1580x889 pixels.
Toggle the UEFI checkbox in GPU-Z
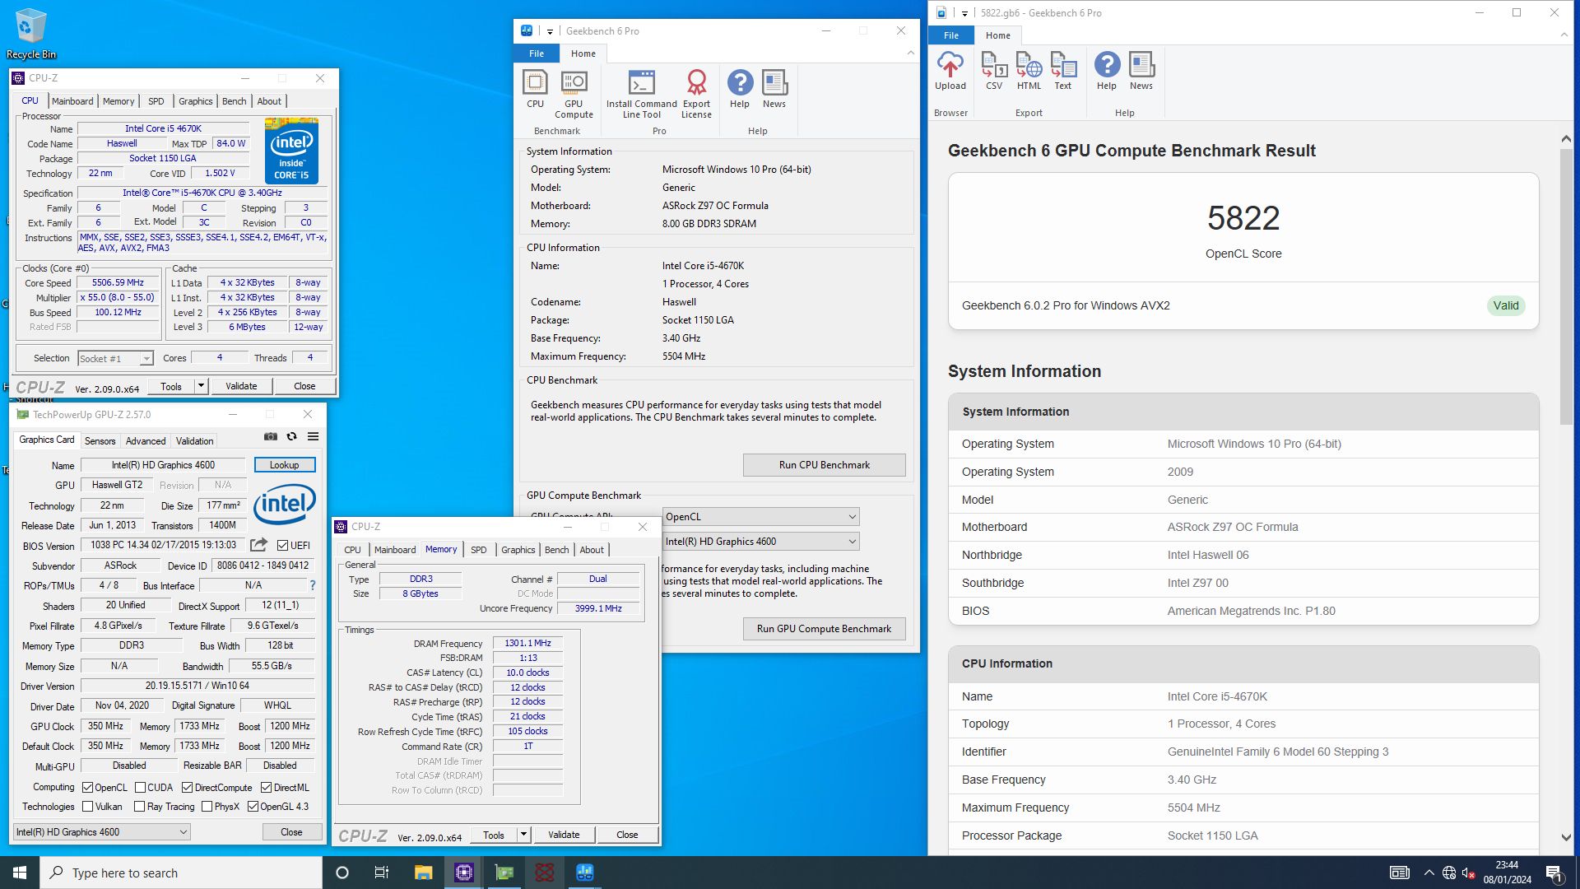click(282, 546)
